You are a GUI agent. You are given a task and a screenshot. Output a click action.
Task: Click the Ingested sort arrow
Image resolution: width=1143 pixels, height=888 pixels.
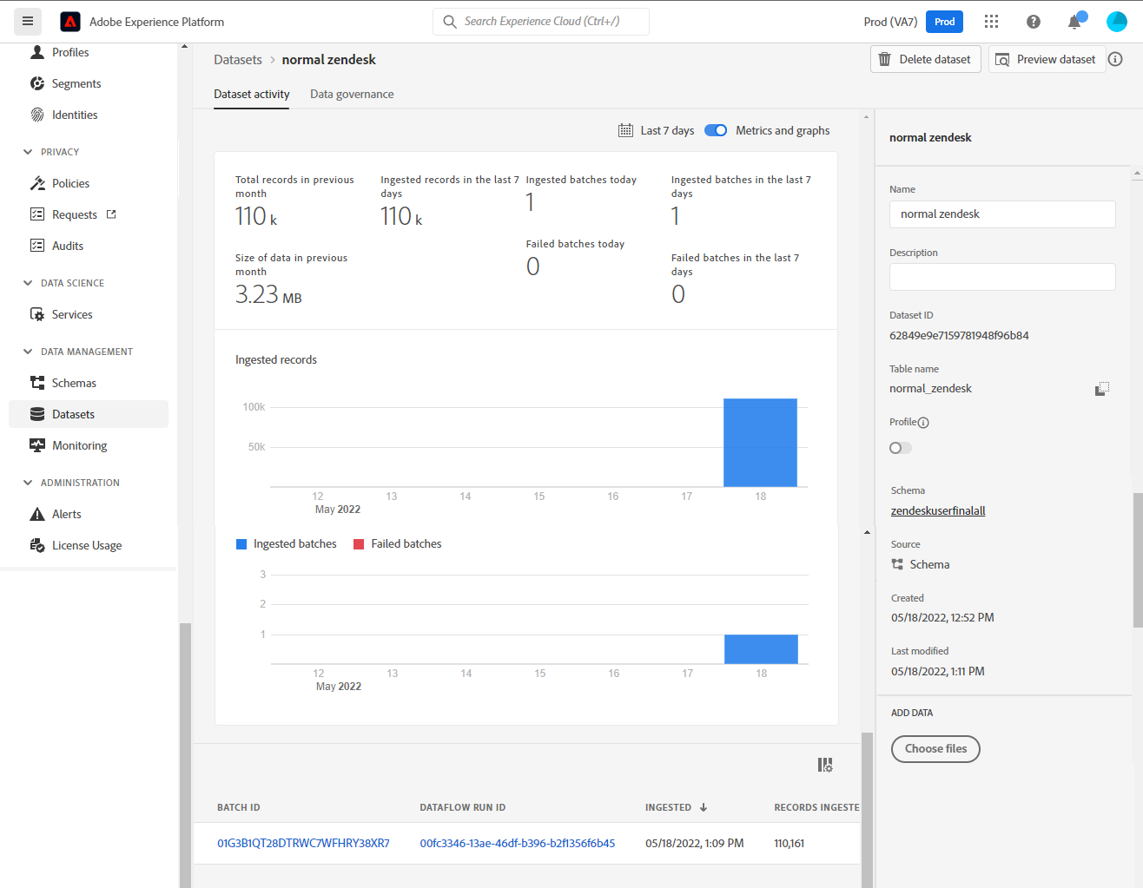(x=704, y=807)
